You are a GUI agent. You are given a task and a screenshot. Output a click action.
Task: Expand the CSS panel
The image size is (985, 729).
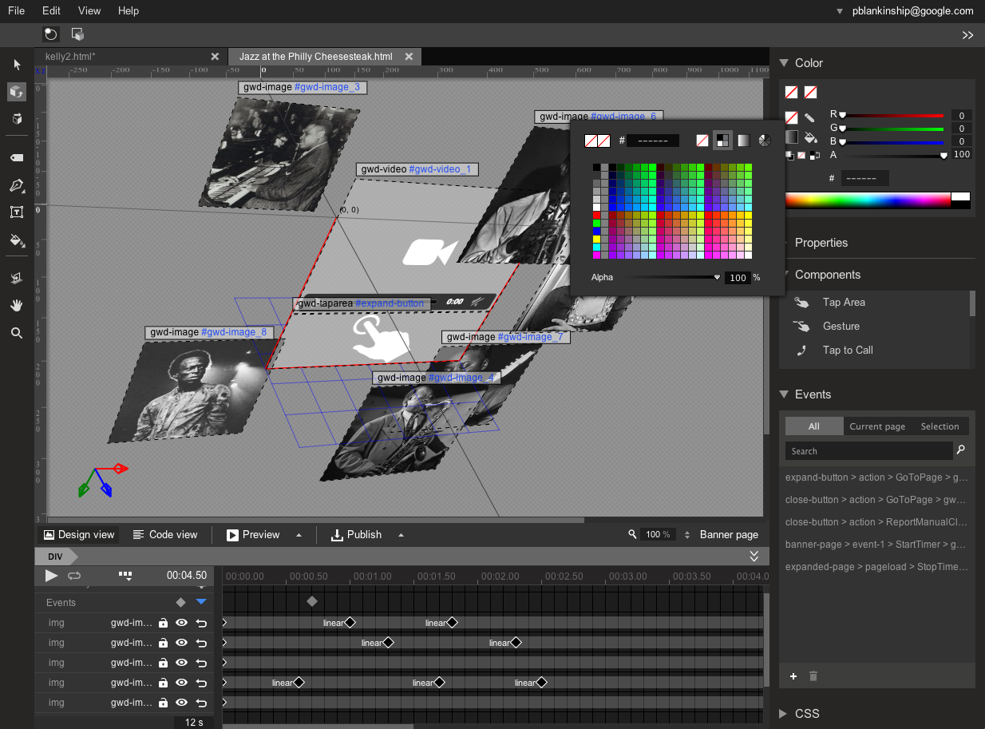[x=806, y=714]
